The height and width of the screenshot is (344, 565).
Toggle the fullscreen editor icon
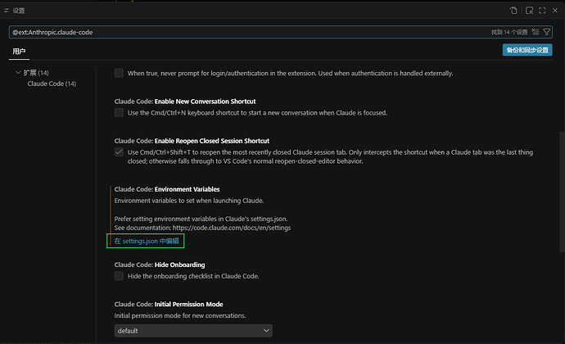pos(542,11)
